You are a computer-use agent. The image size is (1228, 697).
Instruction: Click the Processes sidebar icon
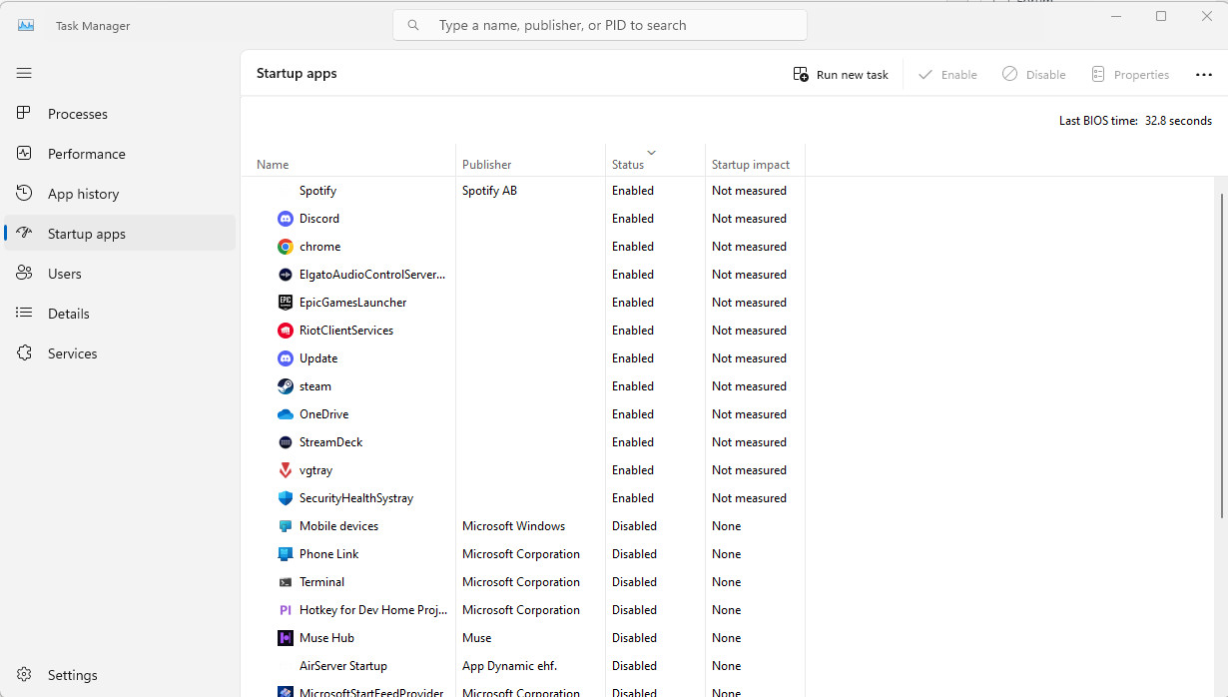pyautogui.click(x=25, y=114)
